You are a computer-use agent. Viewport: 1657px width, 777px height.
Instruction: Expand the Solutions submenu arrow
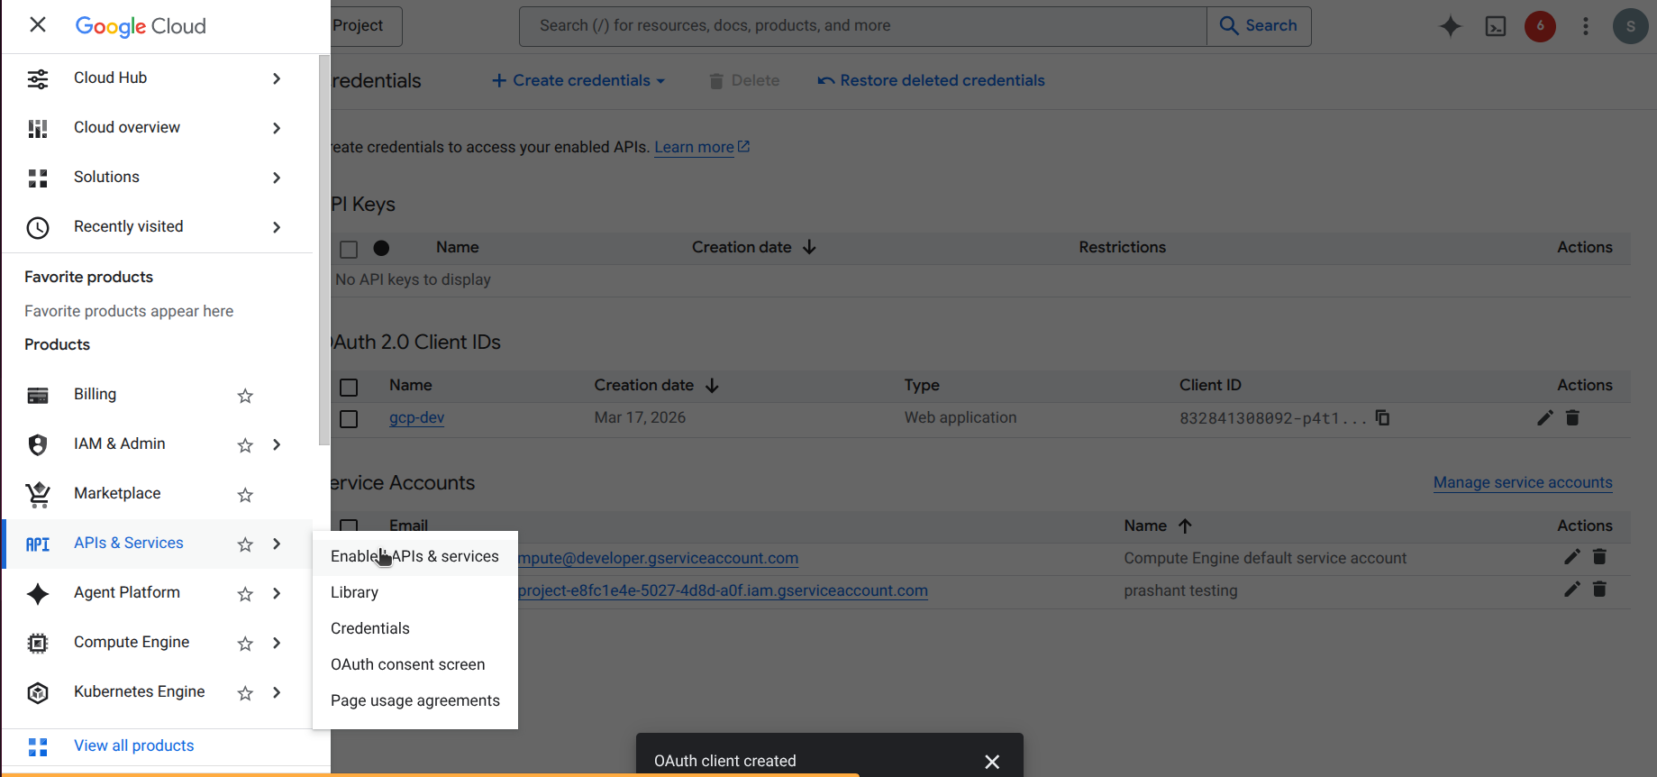click(277, 178)
